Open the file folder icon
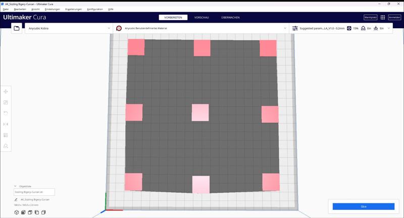Screen dimensions: 404x218 click(x=17, y=28)
